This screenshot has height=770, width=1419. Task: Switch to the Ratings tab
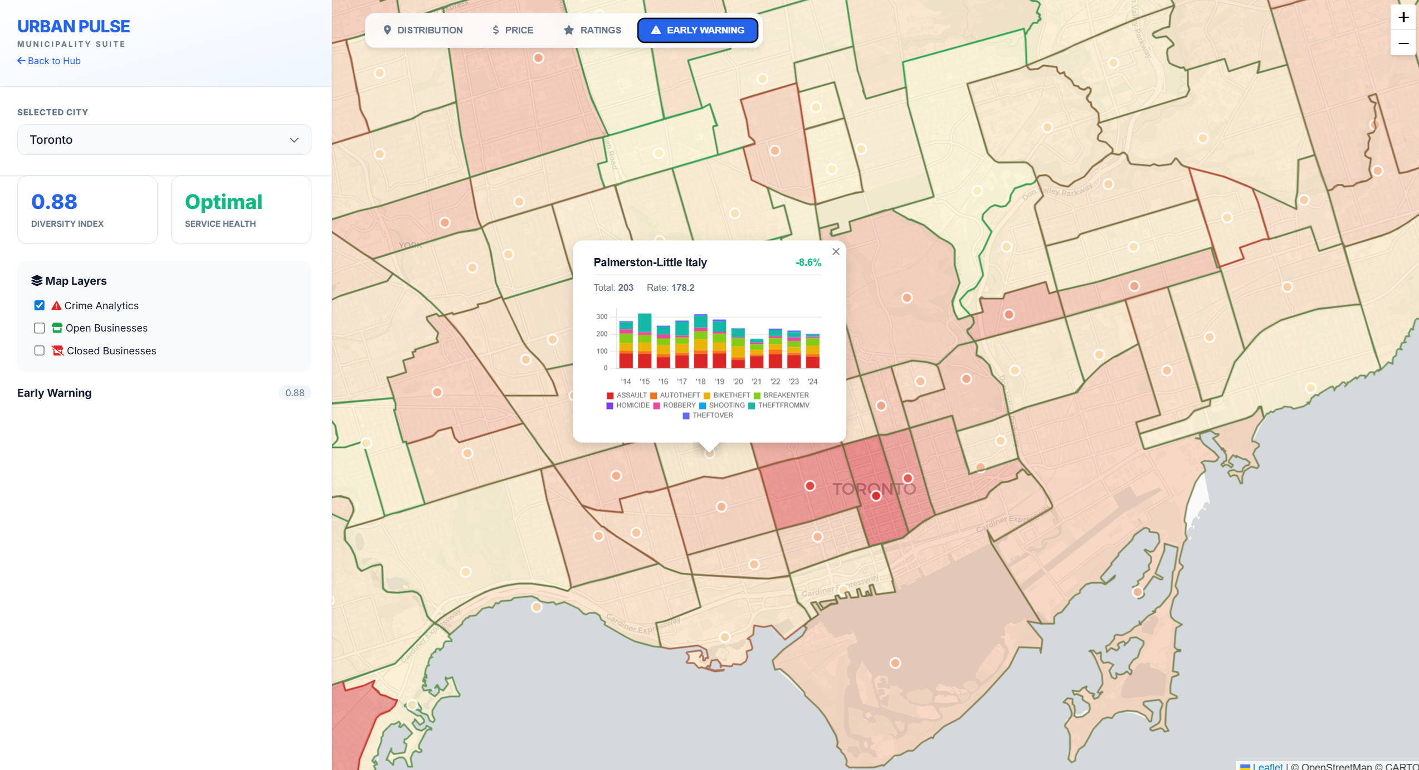click(x=592, y=30)
